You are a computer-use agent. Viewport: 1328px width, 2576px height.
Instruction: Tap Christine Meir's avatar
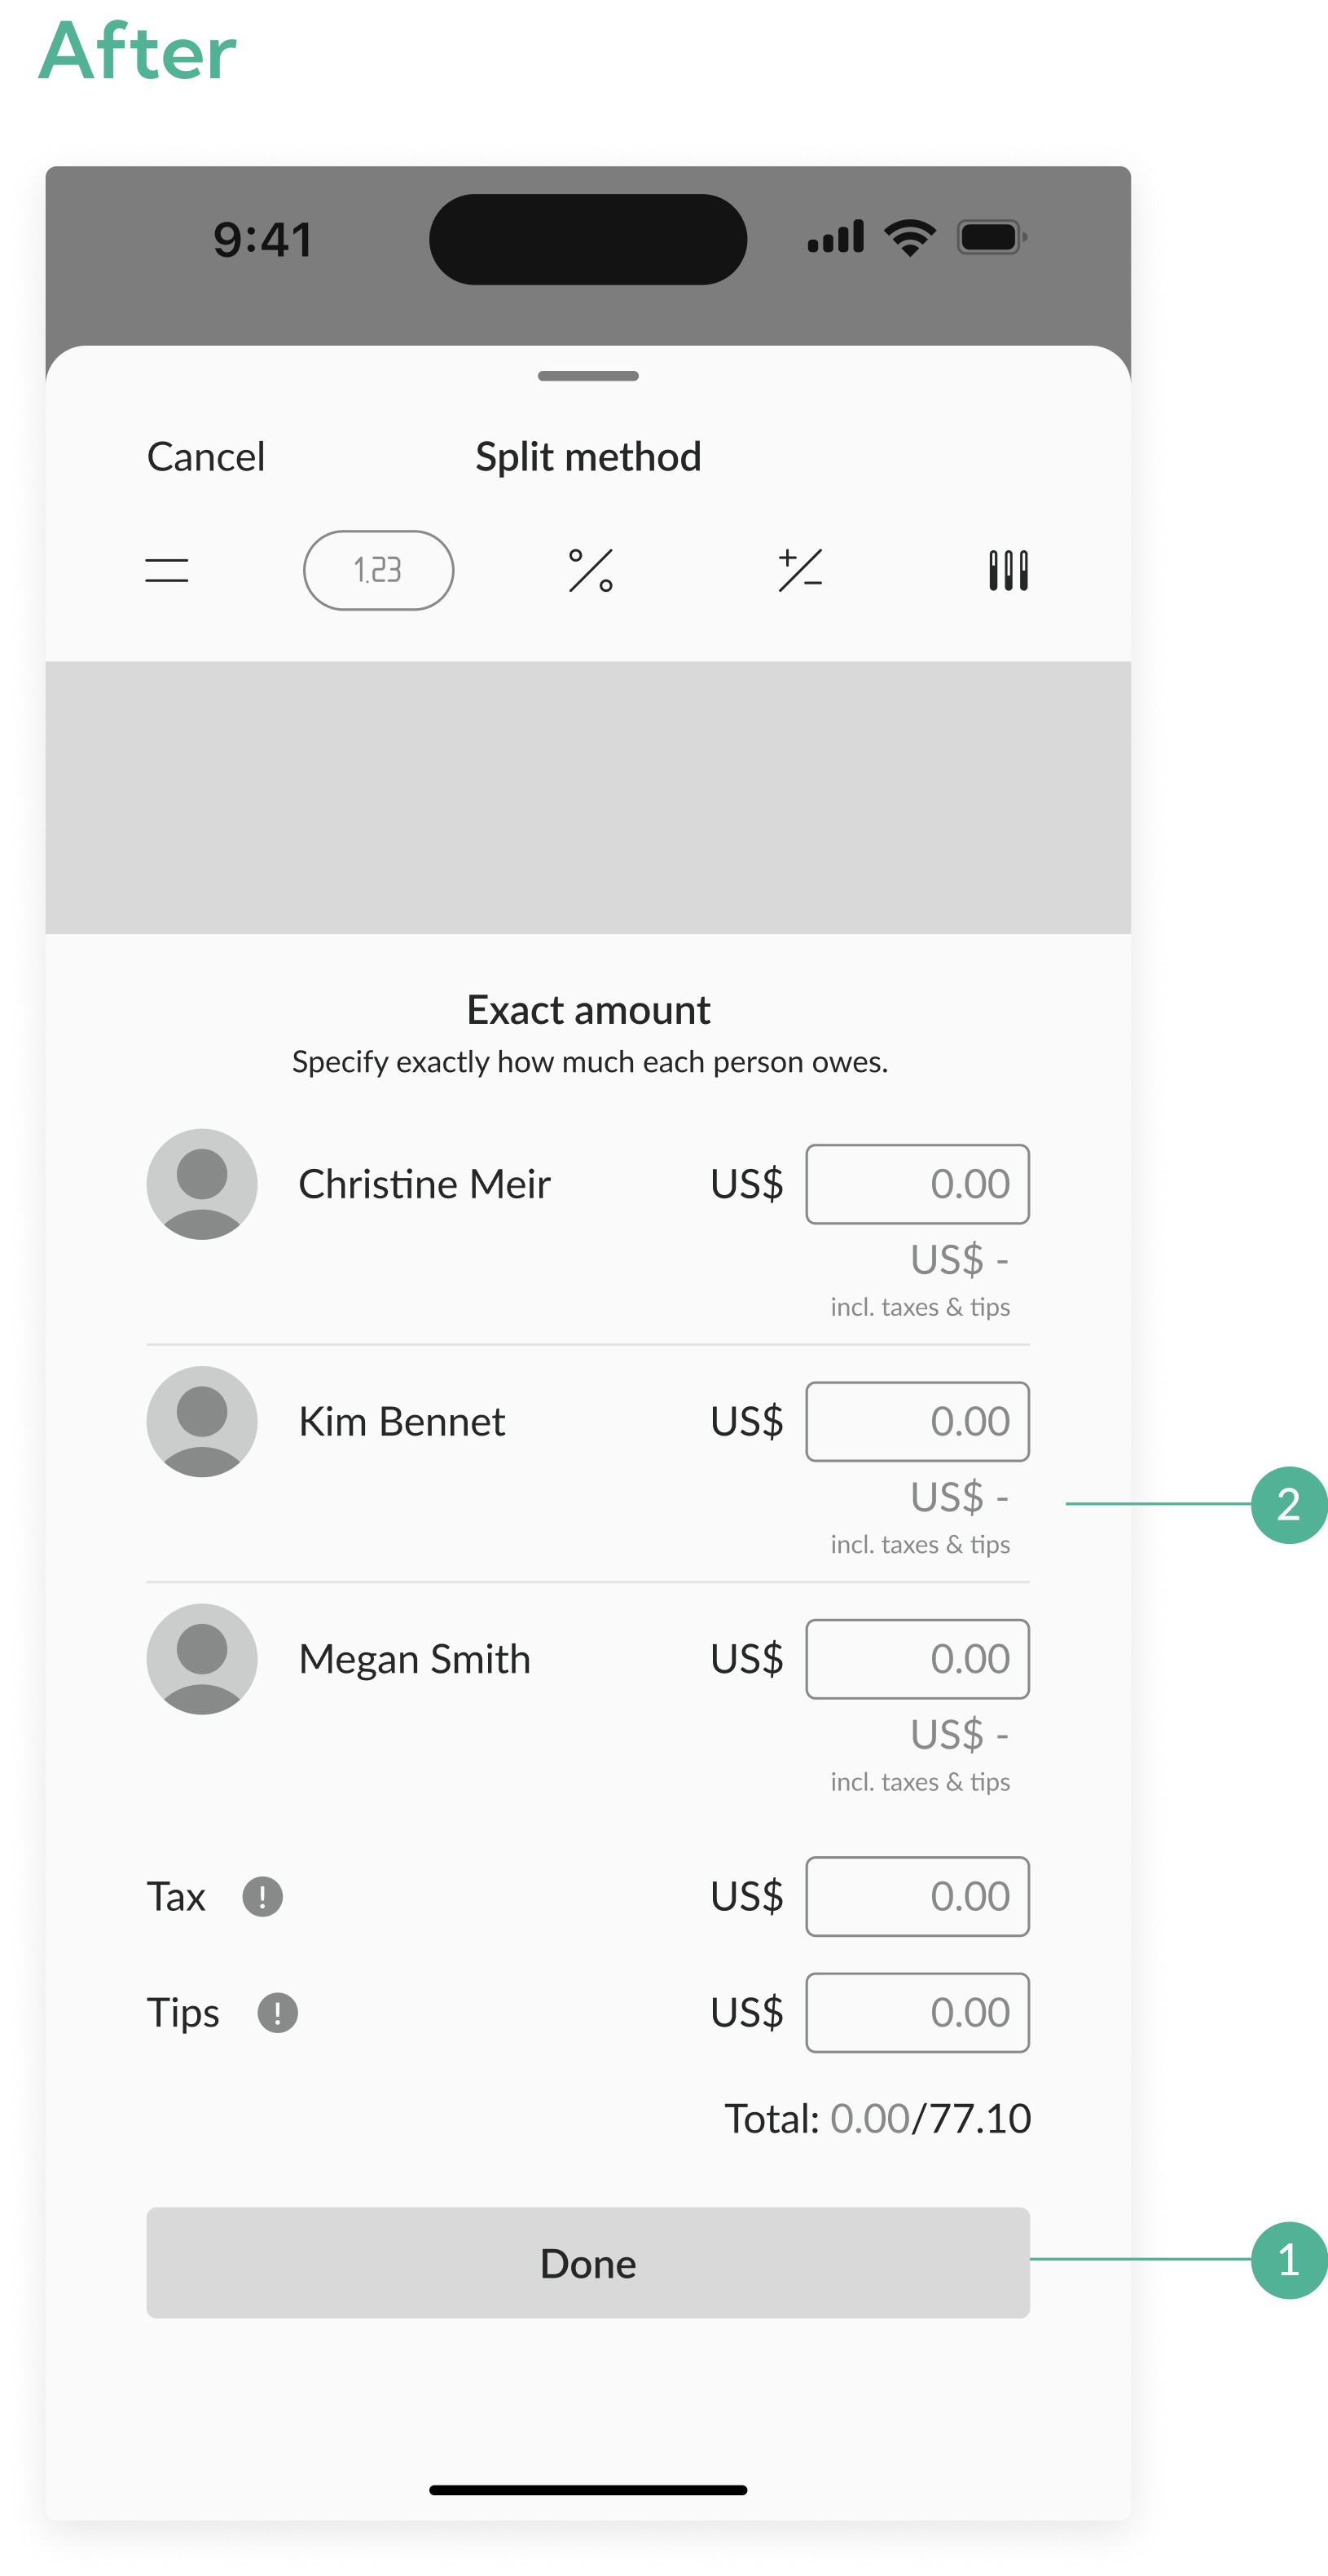click(202, 1184)
